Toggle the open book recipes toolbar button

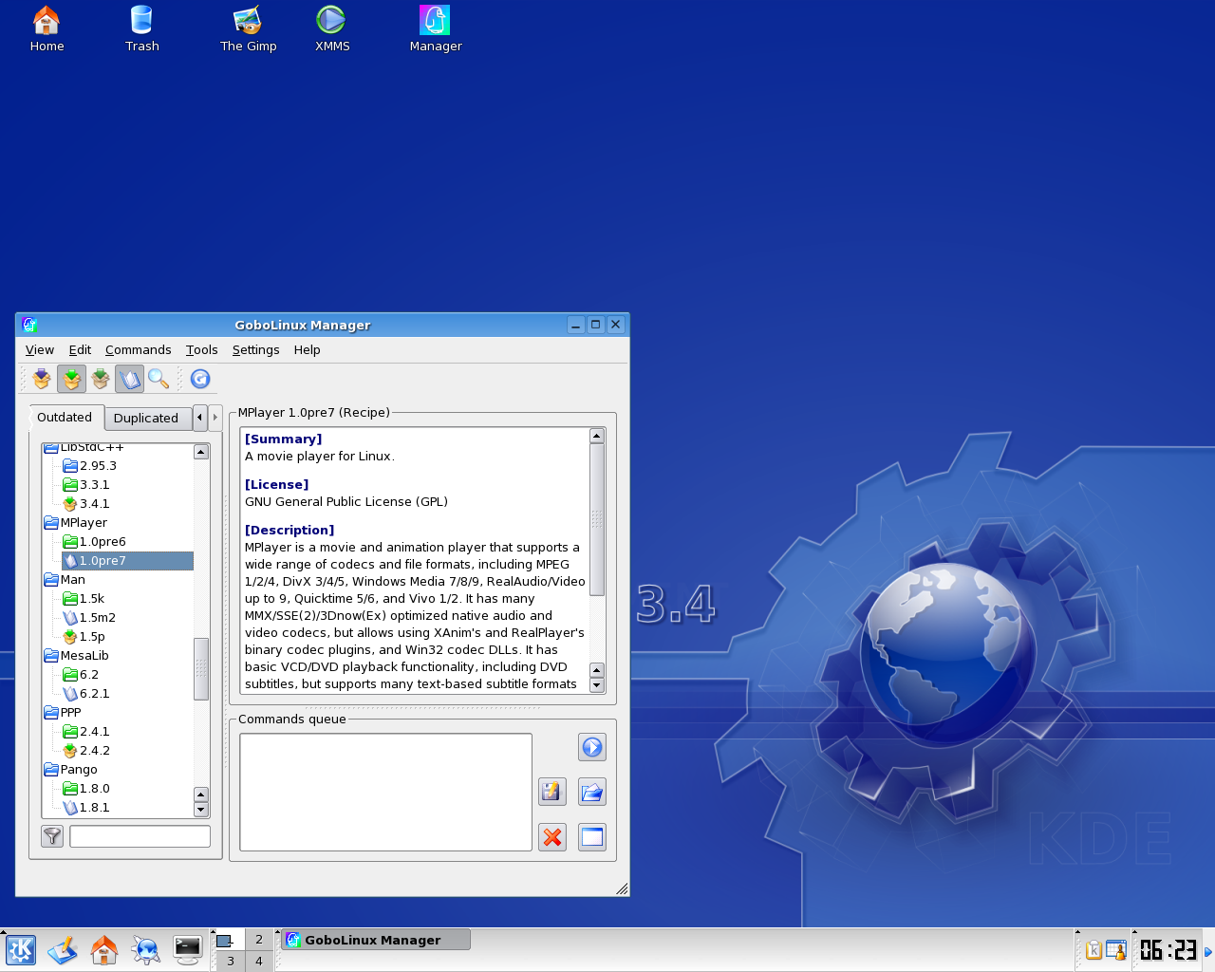click(130, 379)
